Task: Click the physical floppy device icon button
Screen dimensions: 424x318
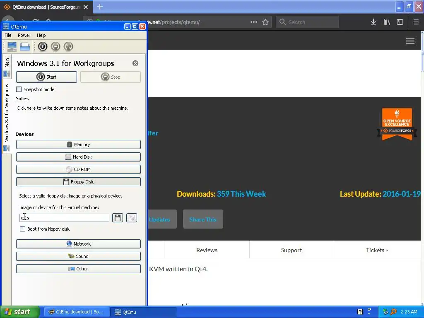Action: coord(132,218)
